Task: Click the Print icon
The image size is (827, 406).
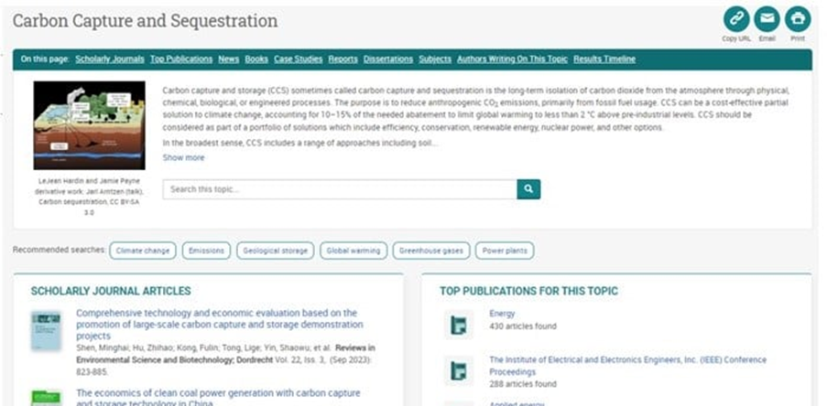Action: pyautogui.click(x=798, y=18)
